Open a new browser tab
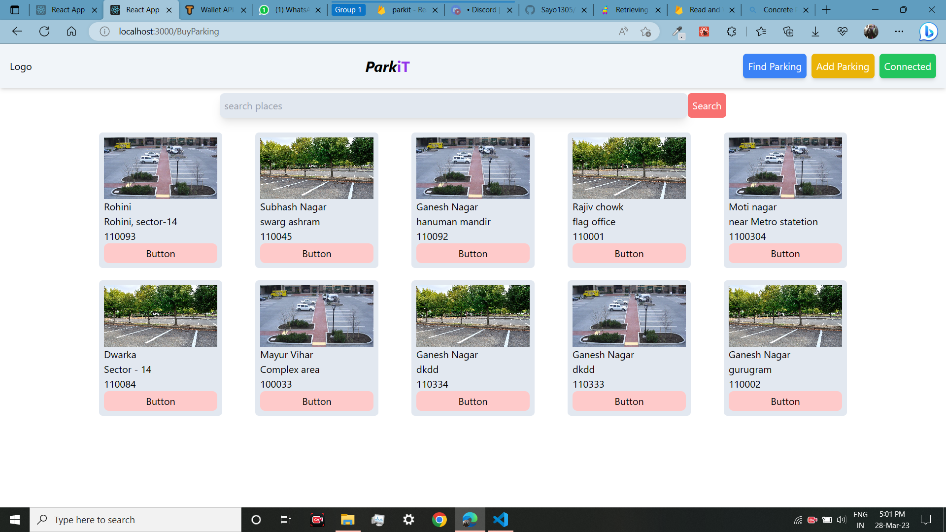Screen dimensions: 946x532 tap(826, 10)
